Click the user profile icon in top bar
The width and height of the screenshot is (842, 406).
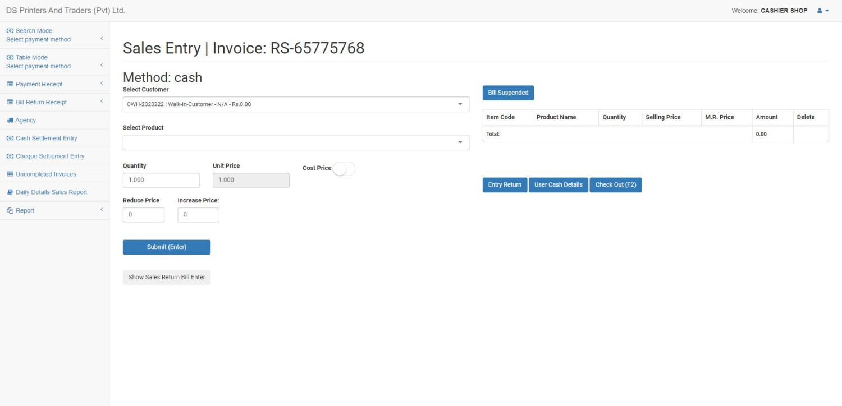(819, 10)
